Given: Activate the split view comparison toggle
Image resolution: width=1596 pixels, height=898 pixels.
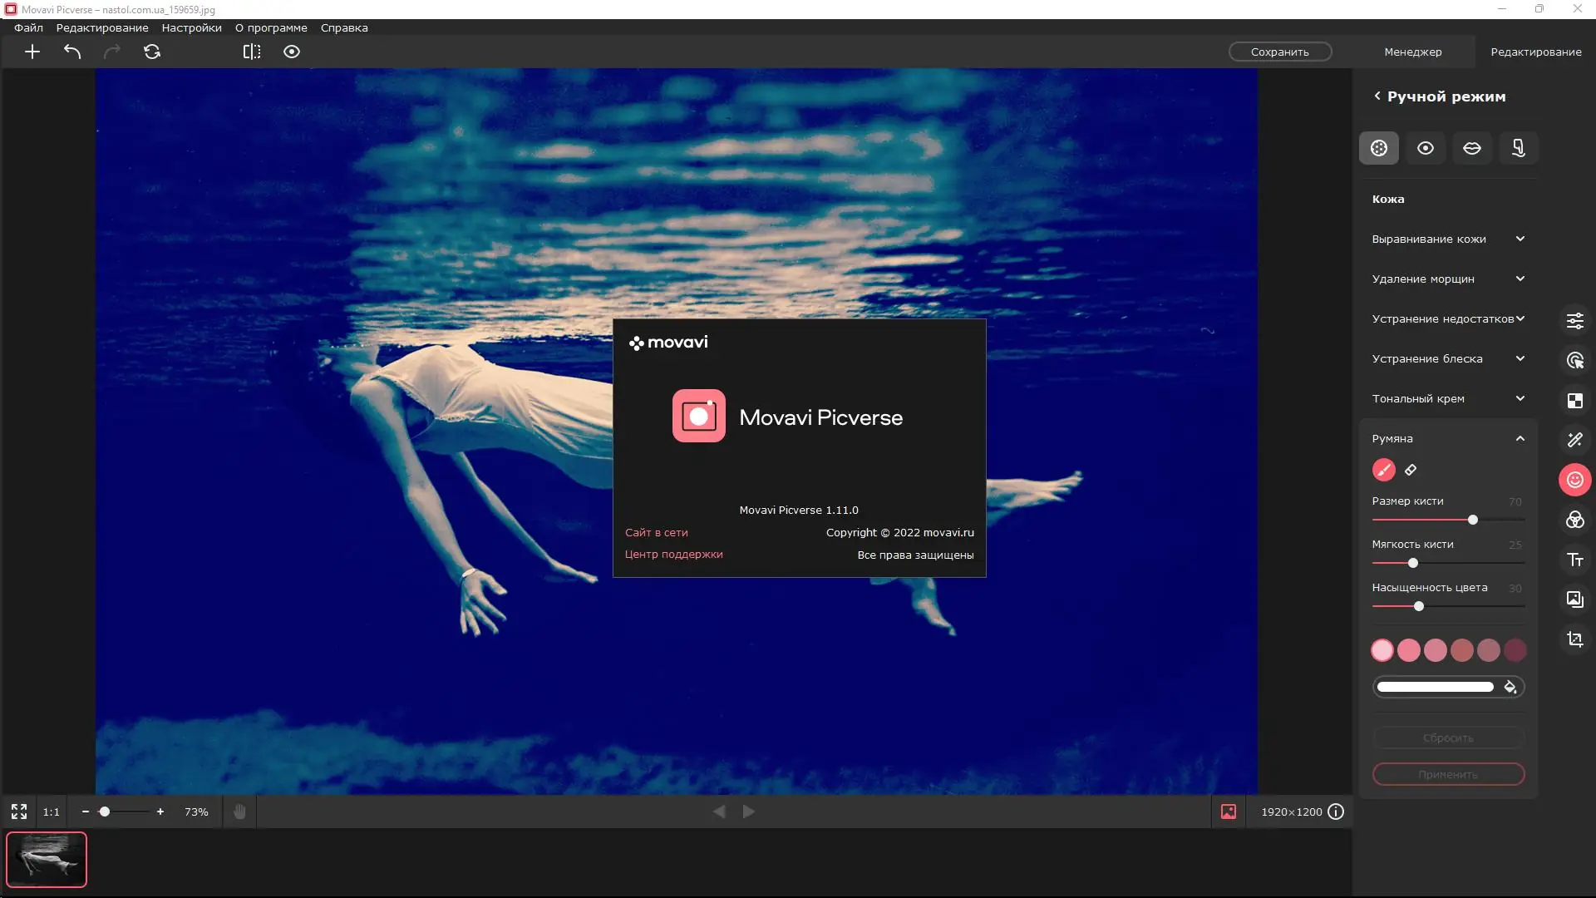Looking at the screenshot, I should click(251, 52).
